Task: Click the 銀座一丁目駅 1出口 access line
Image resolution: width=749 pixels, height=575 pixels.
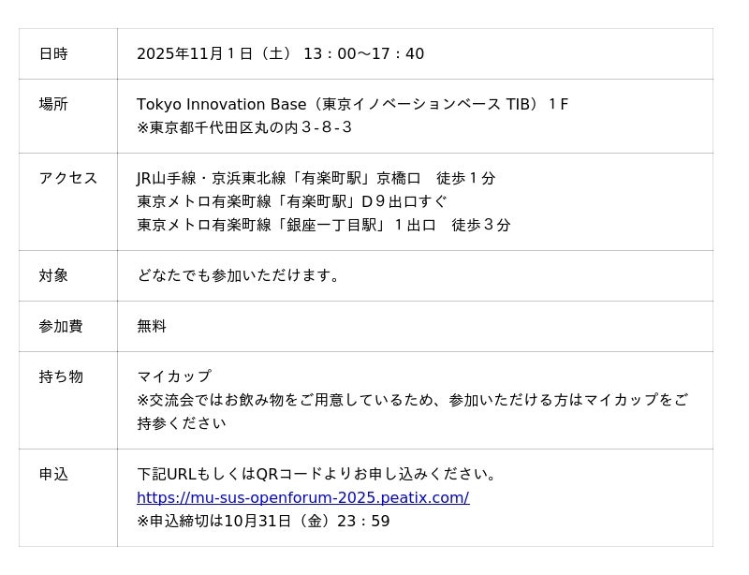Action: pyautogui.click(x=323, y=225)
